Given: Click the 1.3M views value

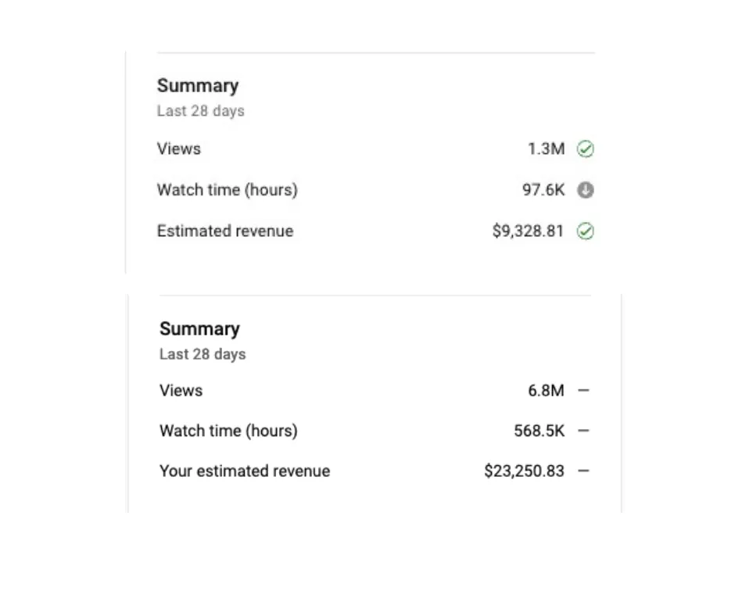Looking at the screenshot, I should [x=546, y=149].
